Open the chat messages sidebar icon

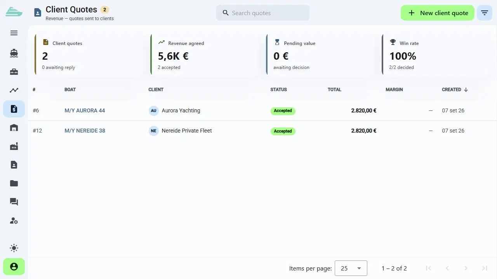(x=14, y=202)
